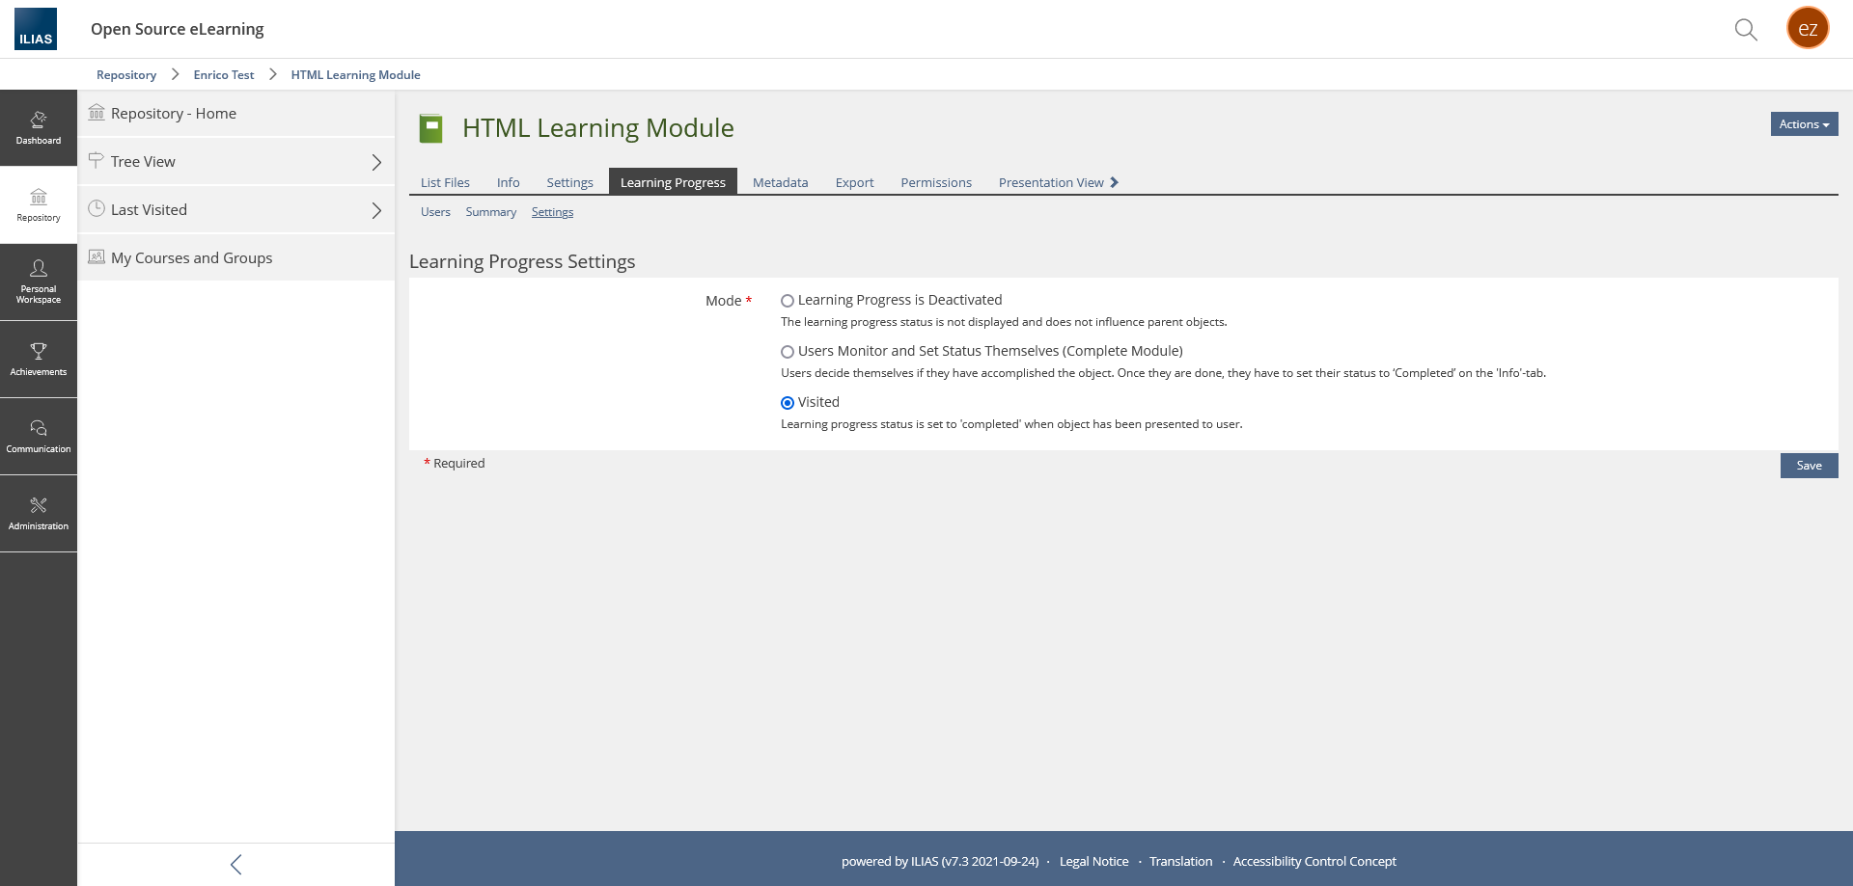Click the powered by ILIAS footer text

pos(939,862)
